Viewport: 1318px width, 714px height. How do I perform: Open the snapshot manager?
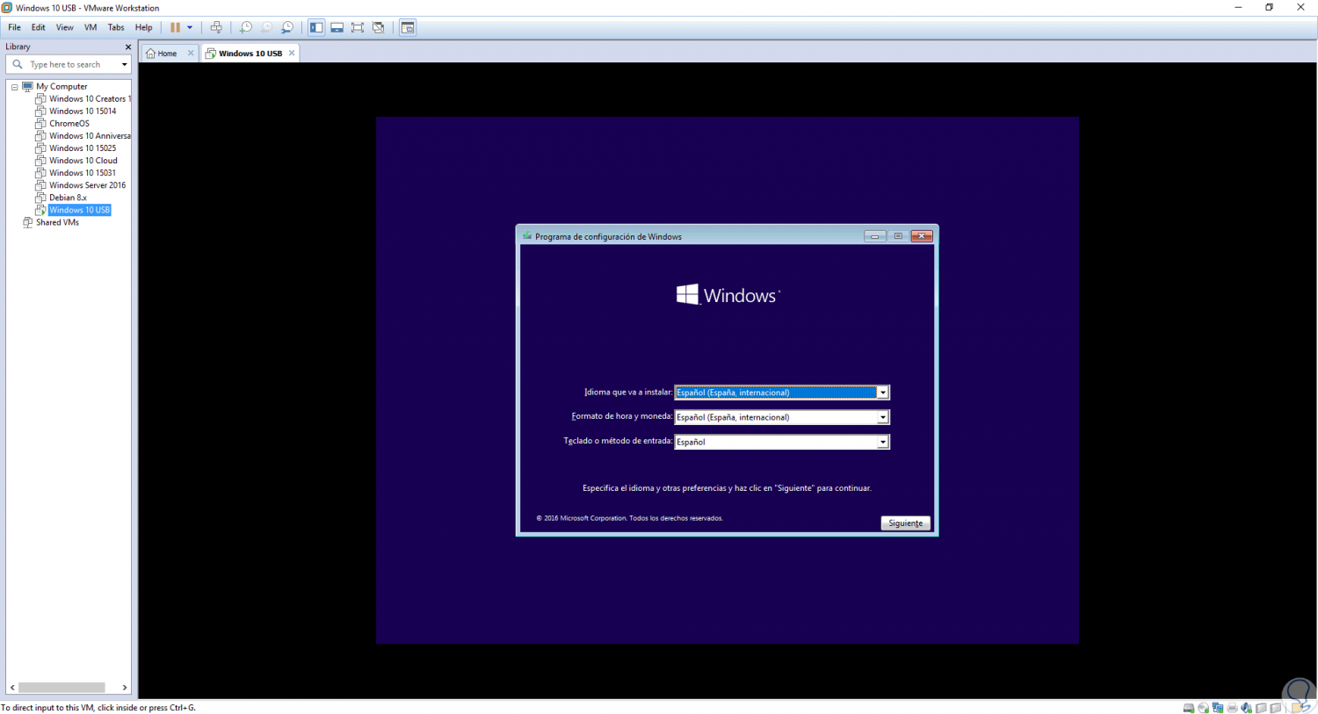tap(287, 27)
